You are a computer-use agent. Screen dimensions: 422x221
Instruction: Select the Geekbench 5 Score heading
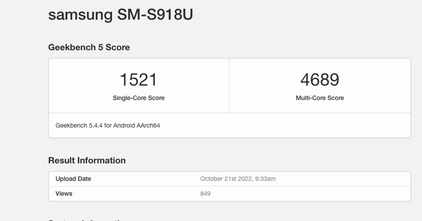[89, 47]
